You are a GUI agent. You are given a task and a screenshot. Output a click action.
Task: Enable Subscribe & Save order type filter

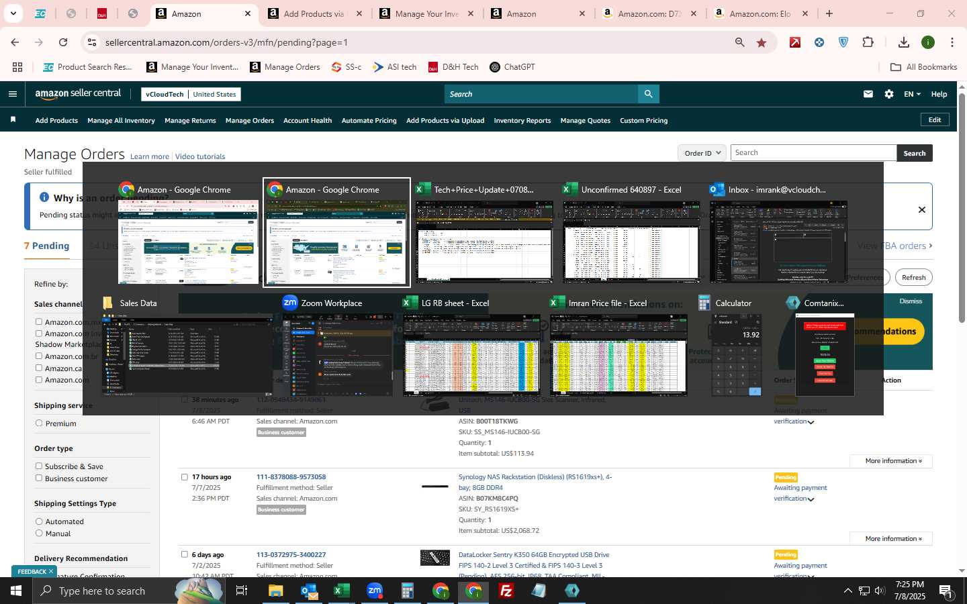click(x=39, y=466)
